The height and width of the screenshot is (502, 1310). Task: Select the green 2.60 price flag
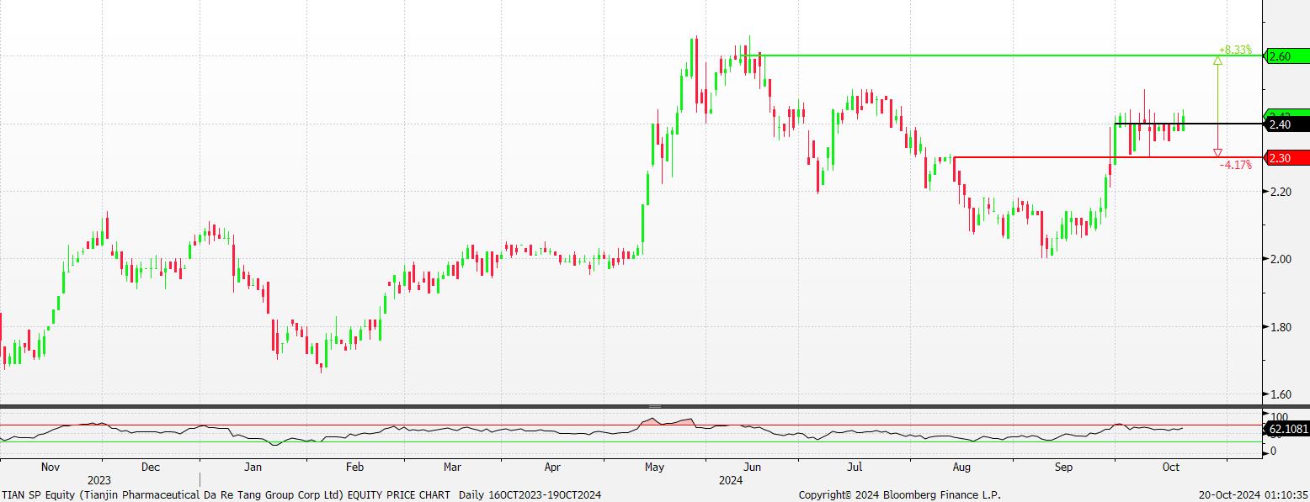(1287, 56)
